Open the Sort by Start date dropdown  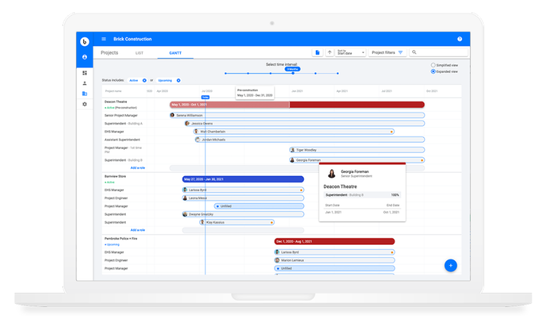[x=350, y=52]
